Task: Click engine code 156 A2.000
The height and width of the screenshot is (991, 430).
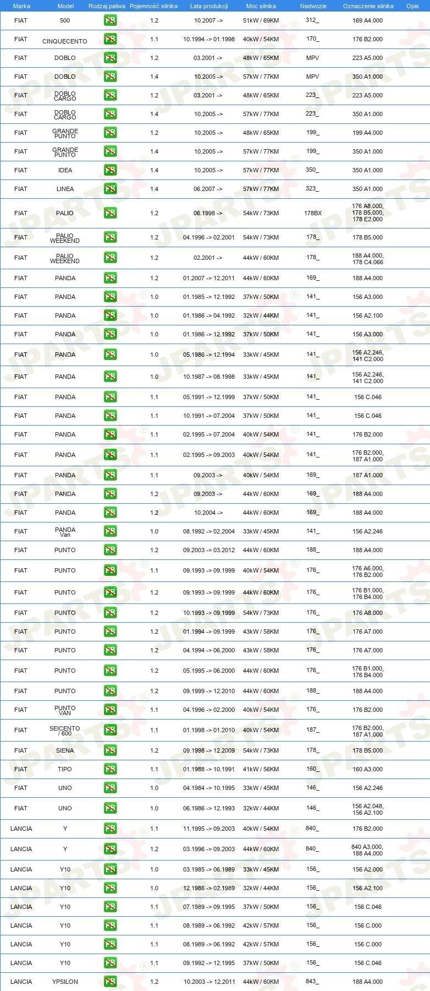Action: [x=368, y=869]
